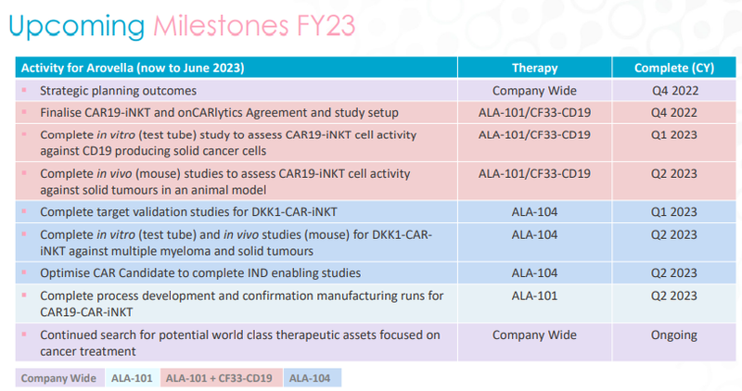Click the 'Complete (CY)' column header
Viewport: 742px width, 391px height.
click(674, 68)
